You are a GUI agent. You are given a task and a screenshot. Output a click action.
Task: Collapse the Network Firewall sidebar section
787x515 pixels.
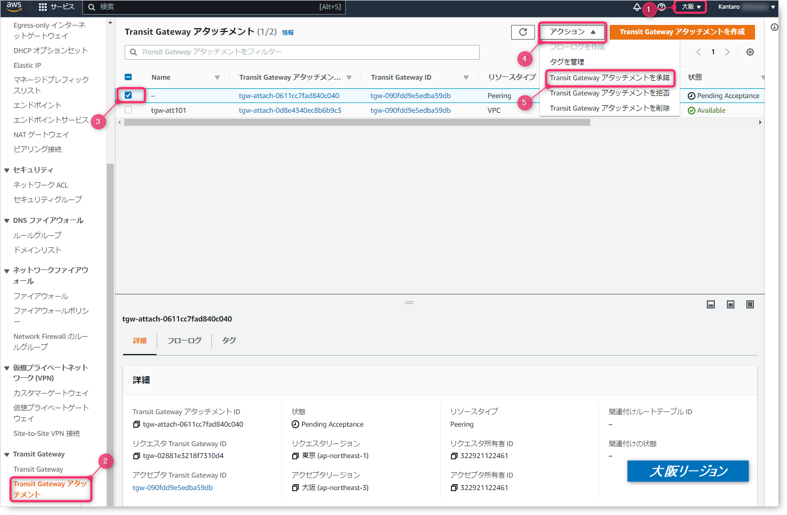(x=7, y=271)
